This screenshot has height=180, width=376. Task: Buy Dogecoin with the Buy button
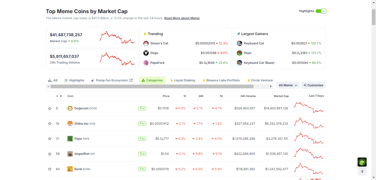[x=142, y=108]
